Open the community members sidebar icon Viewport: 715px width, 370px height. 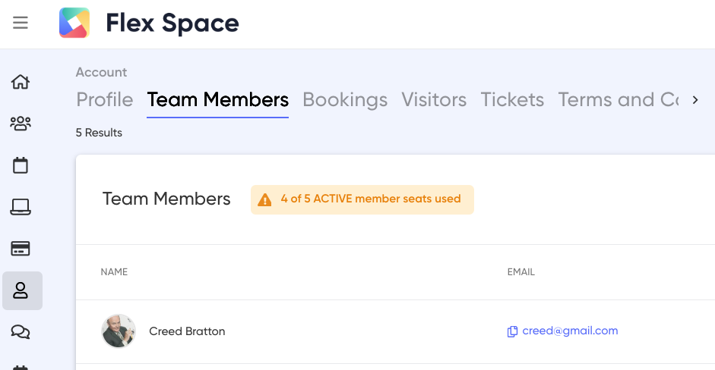[x=21, y=124]
